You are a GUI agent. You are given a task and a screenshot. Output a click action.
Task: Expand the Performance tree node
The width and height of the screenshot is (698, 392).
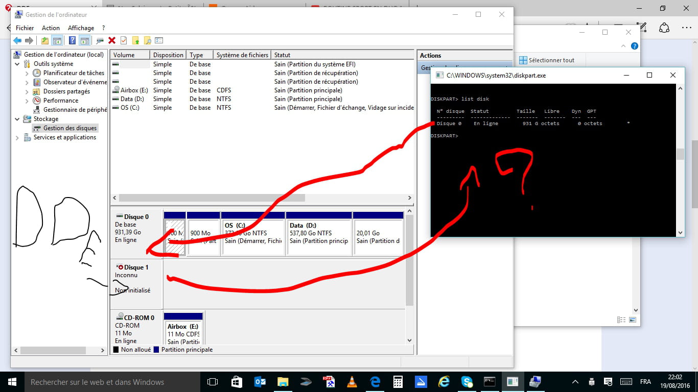coord(27,101)
